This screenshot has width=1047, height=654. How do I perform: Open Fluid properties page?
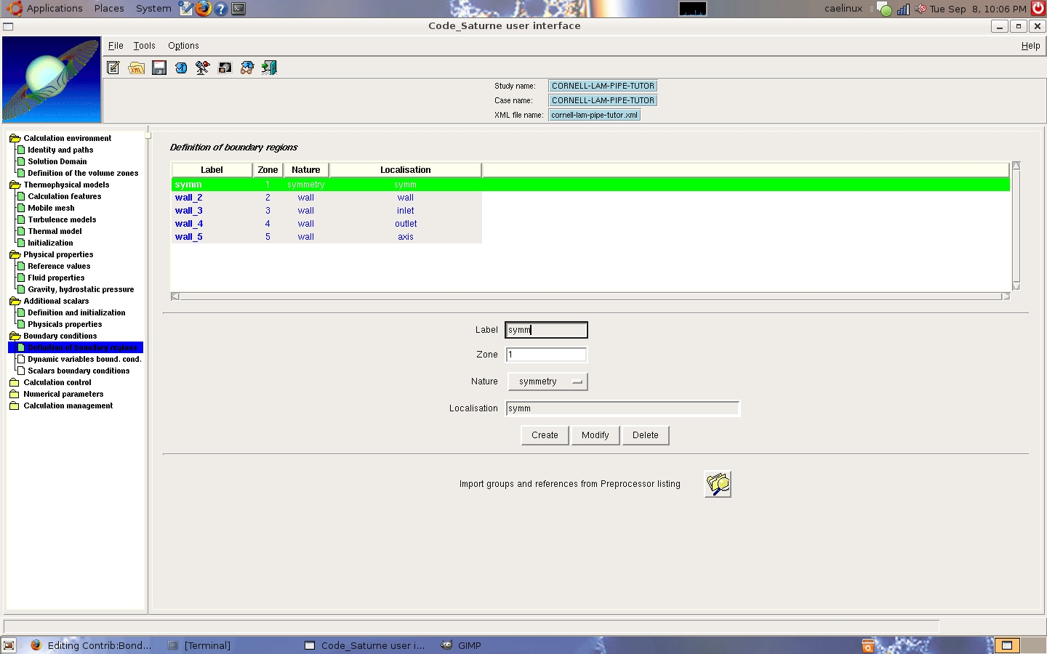point(56,278)
